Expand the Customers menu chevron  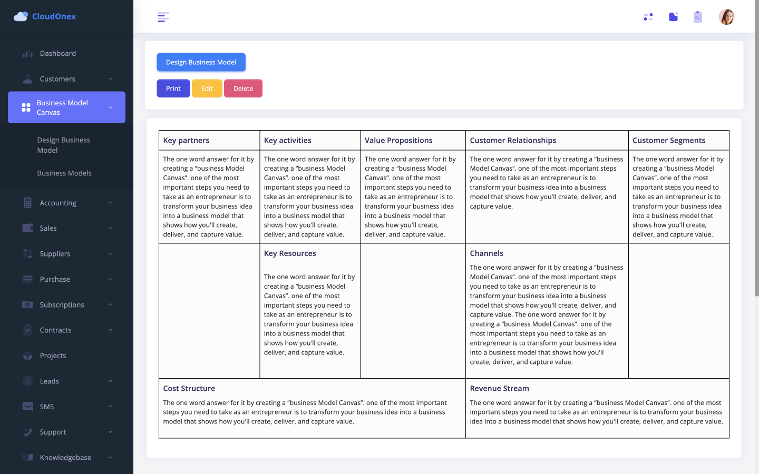pyautogui.click(x=110, y=79)
